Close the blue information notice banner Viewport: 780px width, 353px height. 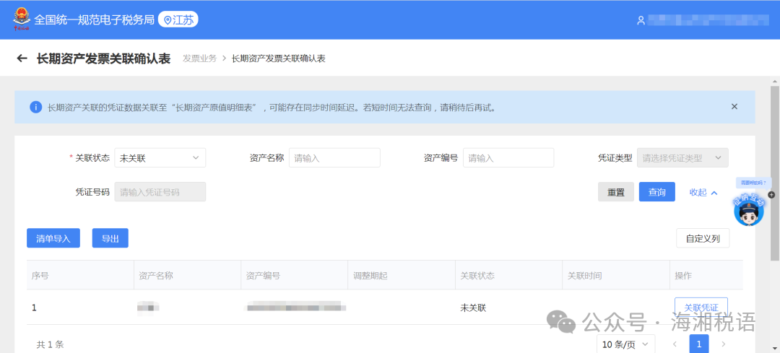click(x=734, y=107)
